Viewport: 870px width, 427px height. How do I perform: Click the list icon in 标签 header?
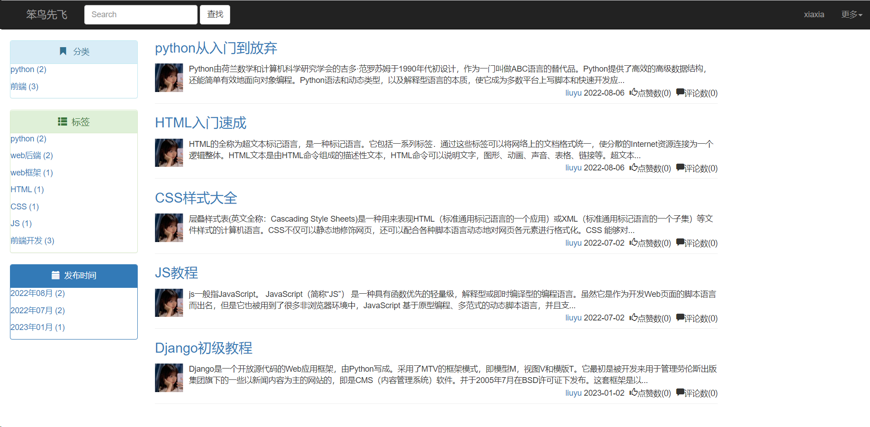[63, 121]
